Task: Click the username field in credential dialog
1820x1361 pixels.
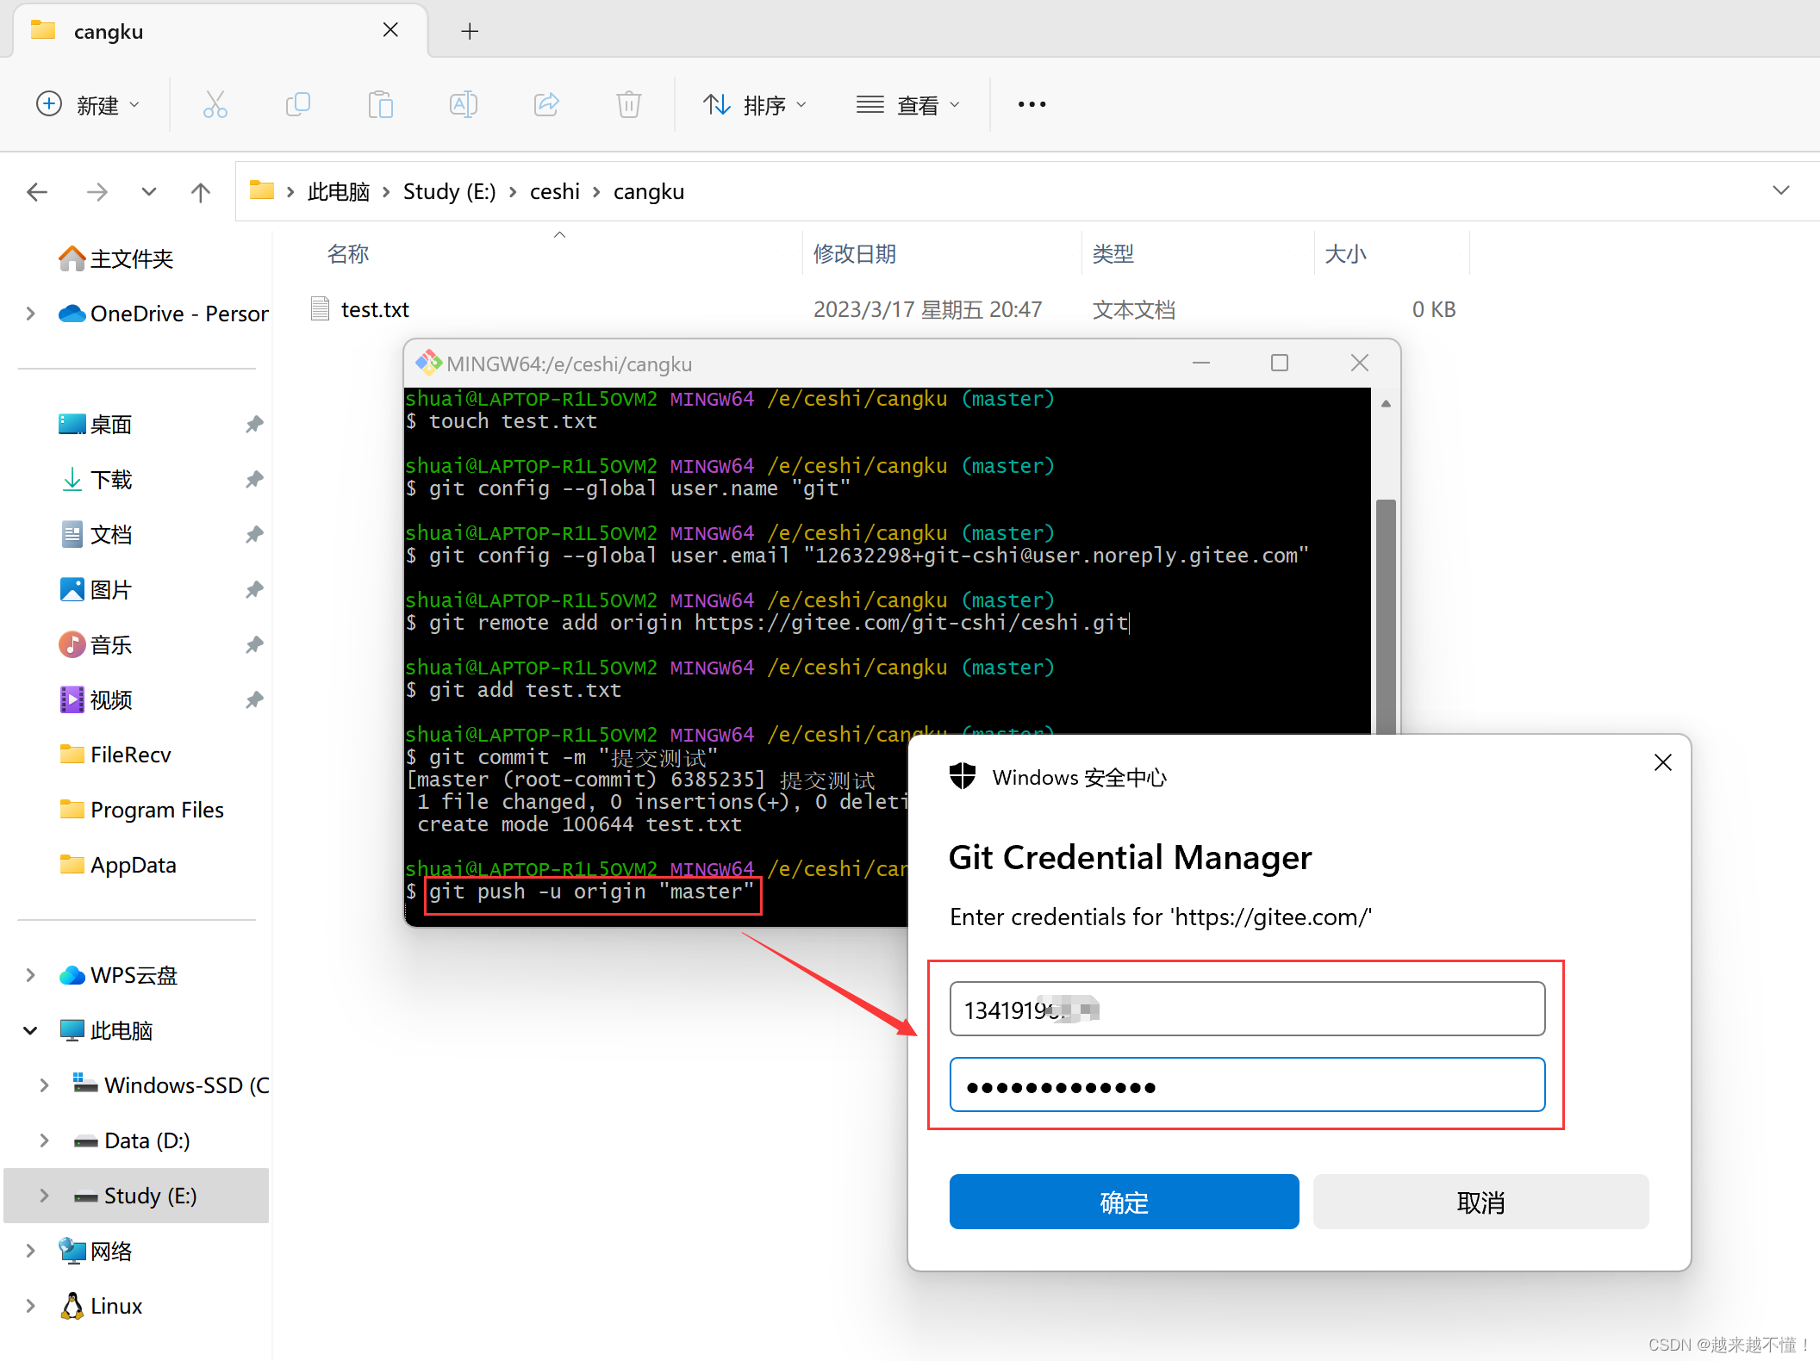Action: pos(1247,1009)
